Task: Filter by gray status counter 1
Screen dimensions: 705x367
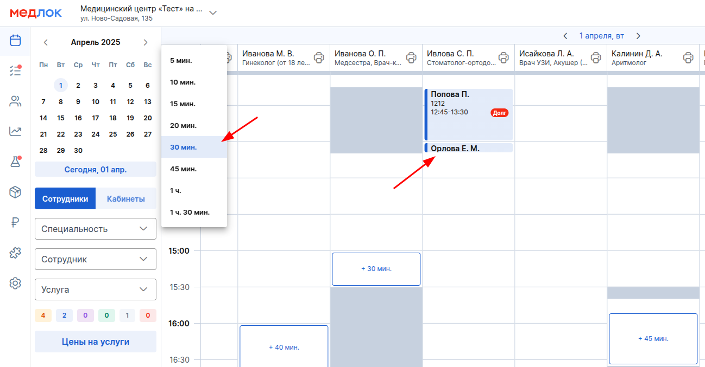Action: click(x=127, y=315)
